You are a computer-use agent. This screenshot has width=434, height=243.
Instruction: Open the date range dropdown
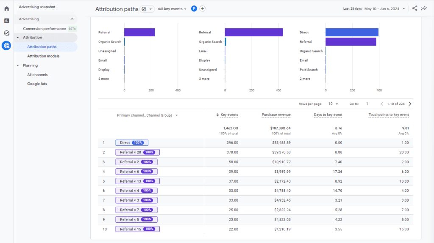coord(385,9)
